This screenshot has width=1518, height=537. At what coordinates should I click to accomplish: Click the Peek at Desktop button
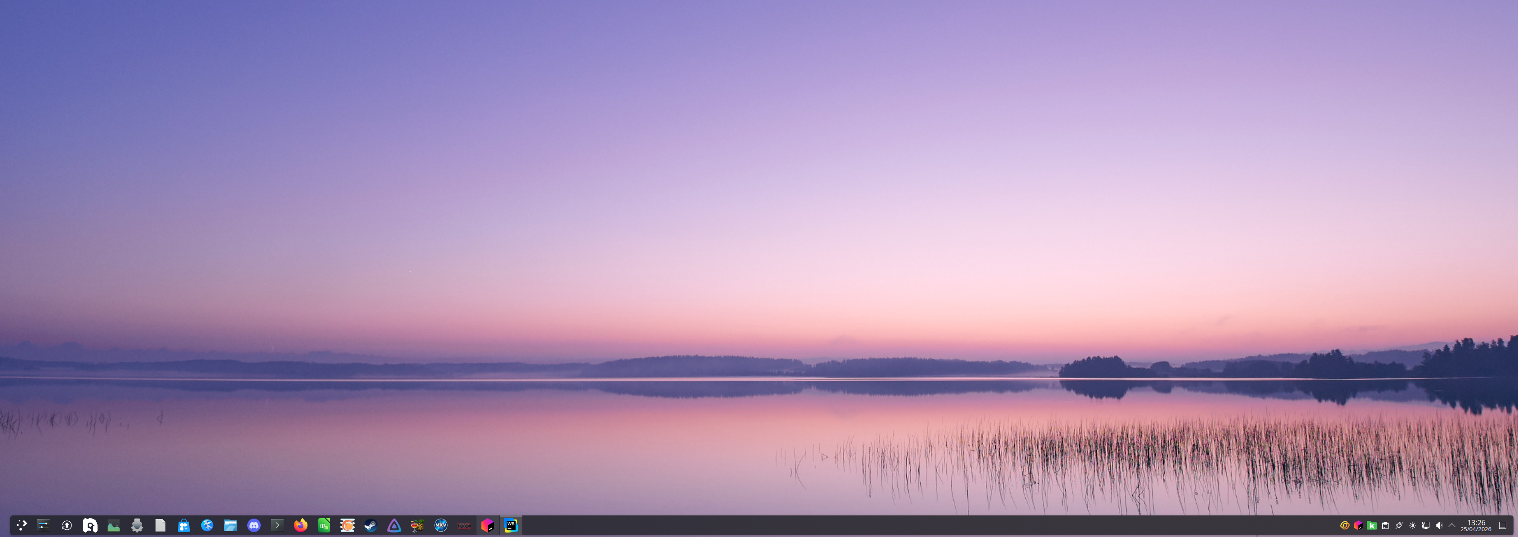pos(1502,525)
